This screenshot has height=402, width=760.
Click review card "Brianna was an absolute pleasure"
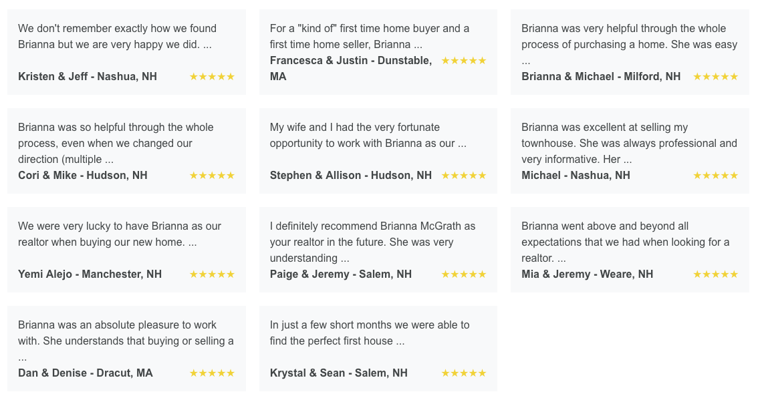pyautogui.click(x=126, y=349)
